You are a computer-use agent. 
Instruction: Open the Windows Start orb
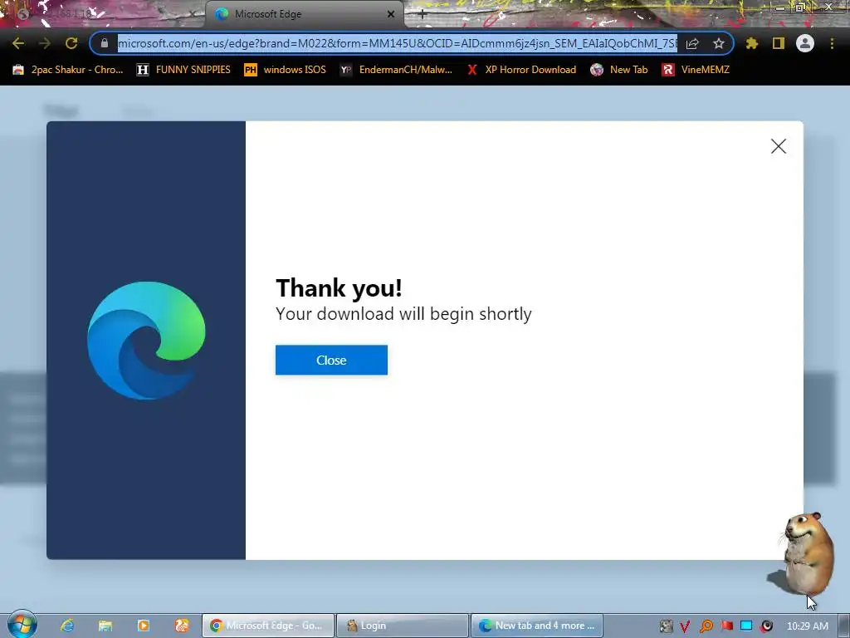tap(22, 625)
